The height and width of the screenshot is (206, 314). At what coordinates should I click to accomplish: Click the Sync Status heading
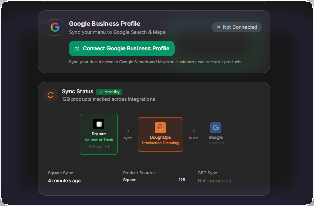coord(77,91)
